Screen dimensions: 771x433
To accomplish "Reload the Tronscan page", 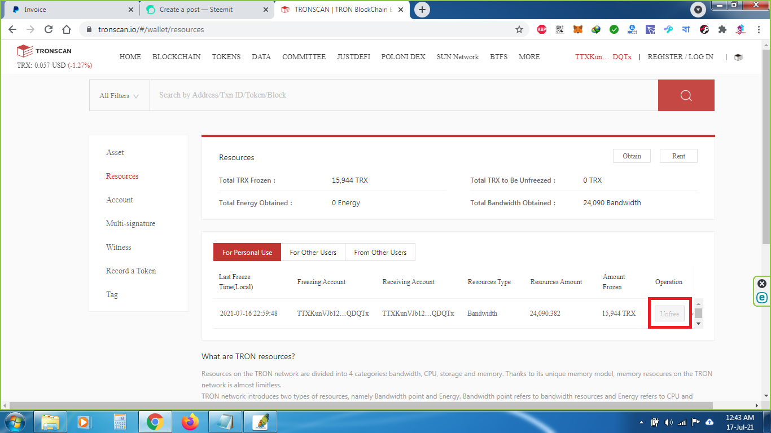I will tap(49, 29).
